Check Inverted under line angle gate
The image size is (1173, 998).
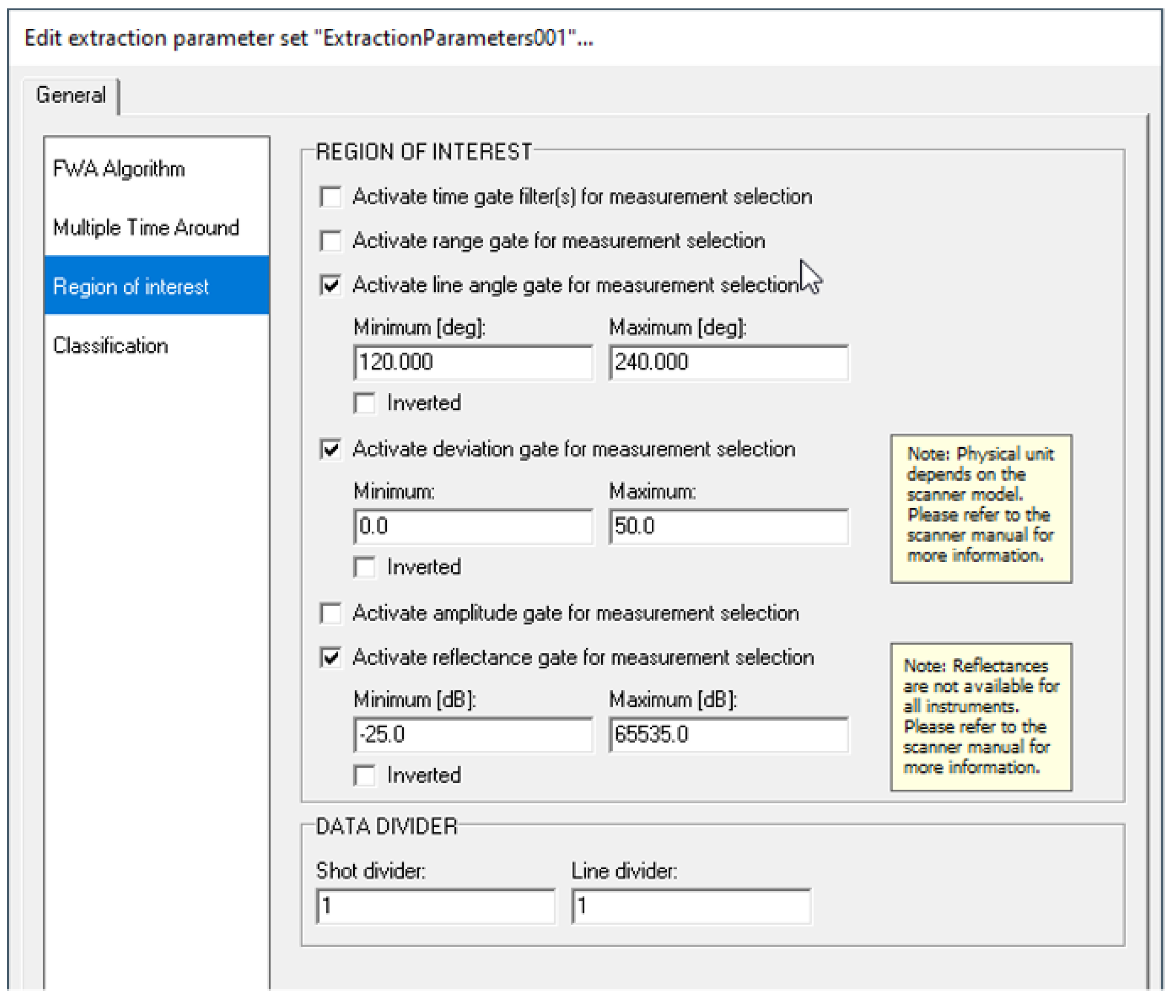(365, 403)
